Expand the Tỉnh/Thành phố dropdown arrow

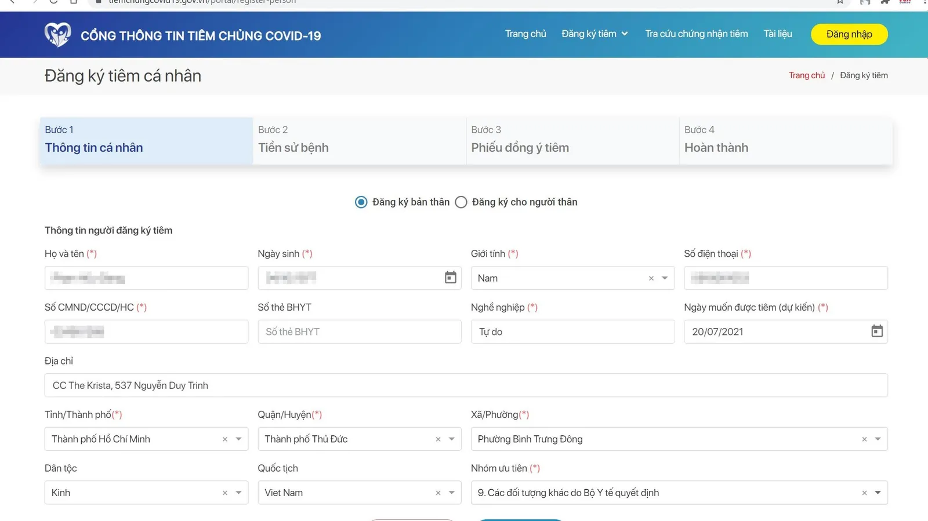coord(238,439)
